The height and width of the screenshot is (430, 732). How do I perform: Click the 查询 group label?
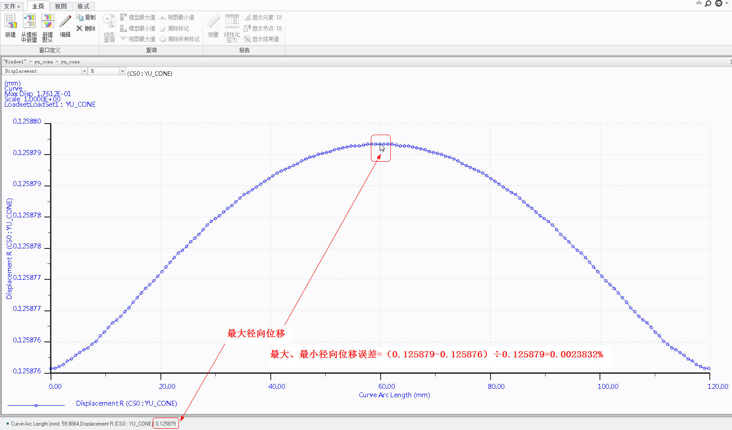pos(151,50)
